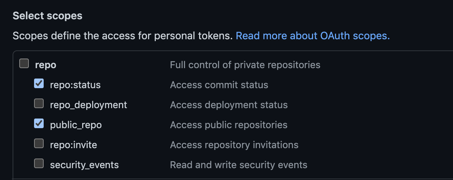Enable the security_events checkbox
This screenshot has height=180, width=453.
point(39,163)
